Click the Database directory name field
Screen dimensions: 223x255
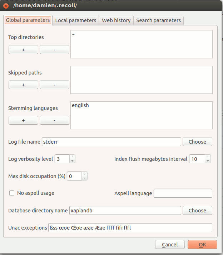[125, 211]
